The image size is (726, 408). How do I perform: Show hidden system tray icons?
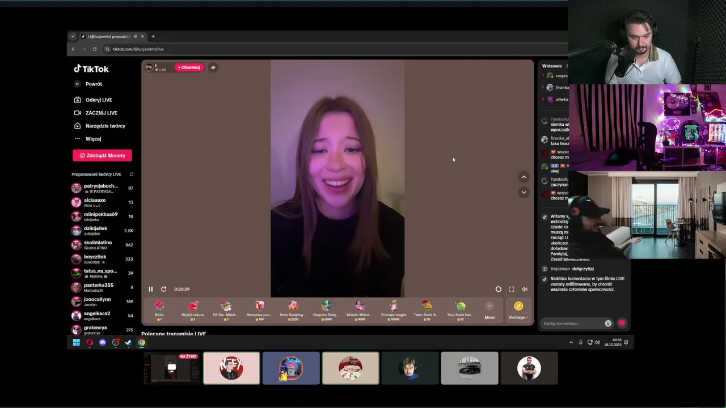pos(571,342)
